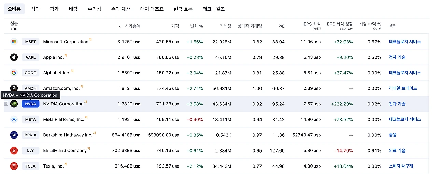Click the Berkshire Hathaway BH logo icon
The height and width of the screenshot is (174, 437).
(x=14, y=135)
